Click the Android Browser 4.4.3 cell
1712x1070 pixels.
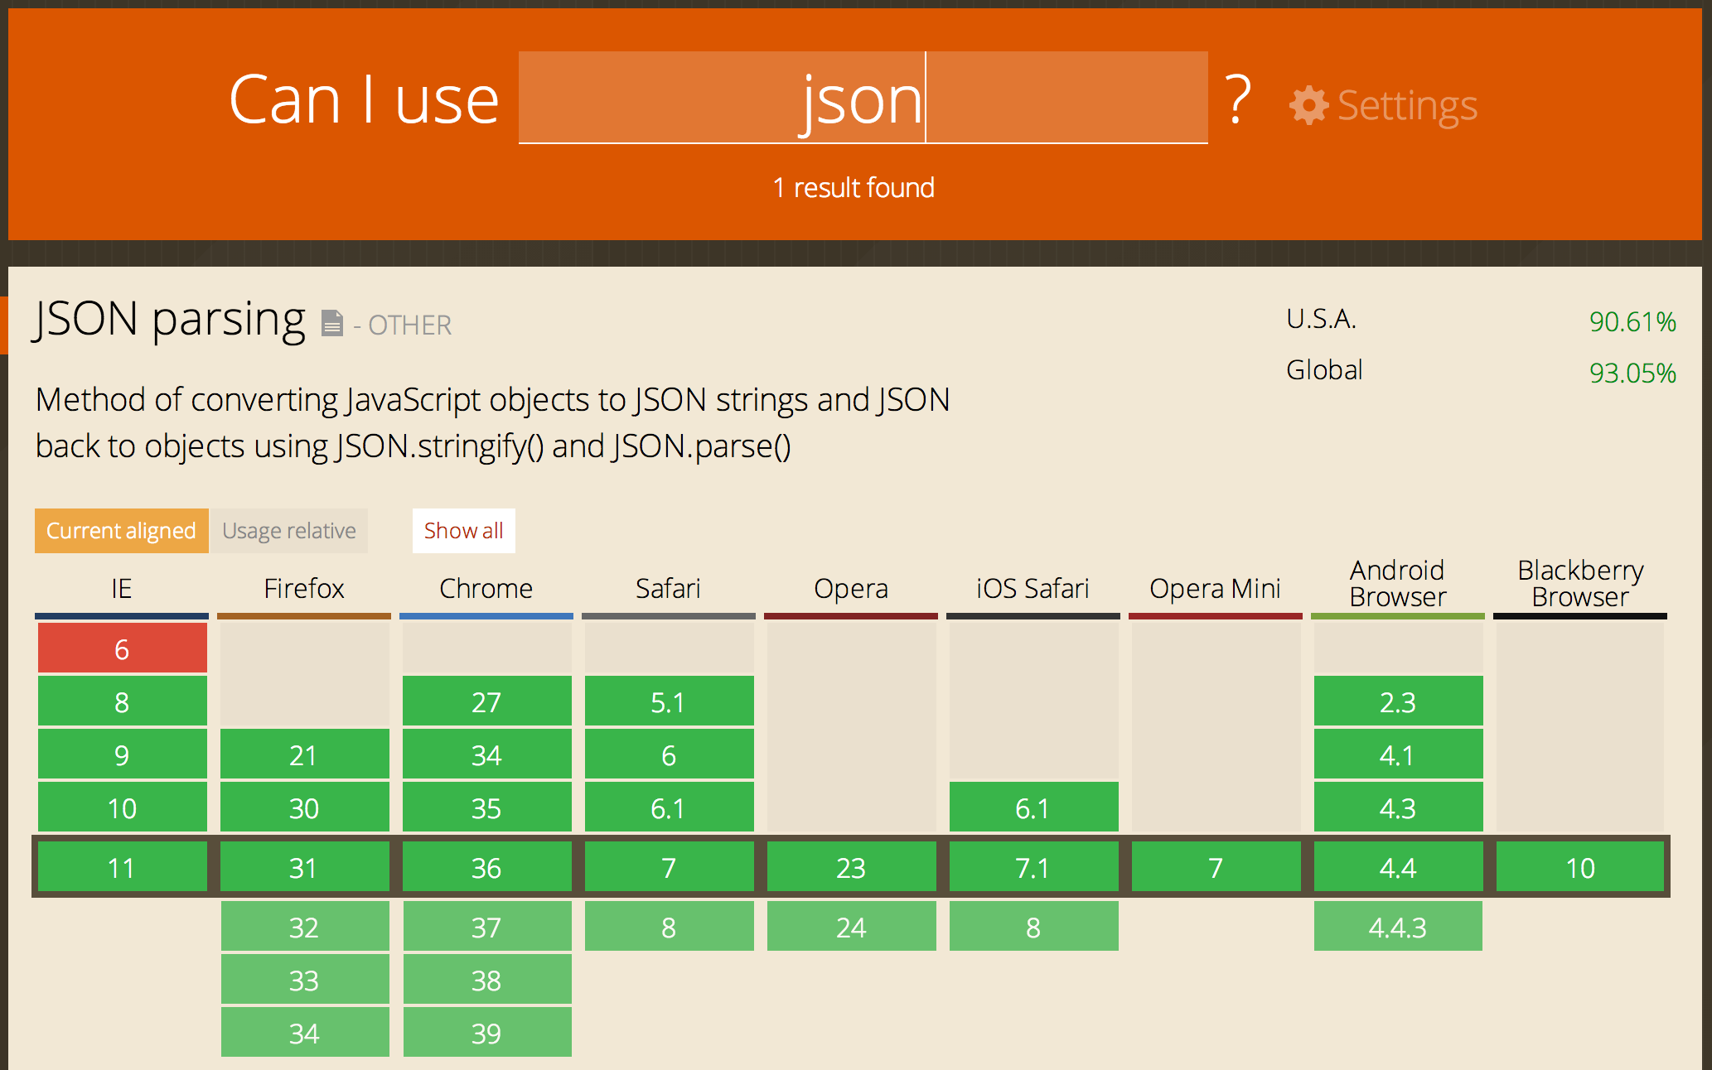coord(1398,927)
